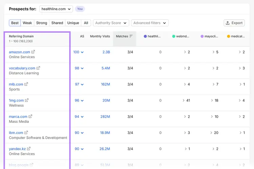The image size is (254, 169).
Task: Open external link icon next to yandex.kz
Action: [29, 149]
